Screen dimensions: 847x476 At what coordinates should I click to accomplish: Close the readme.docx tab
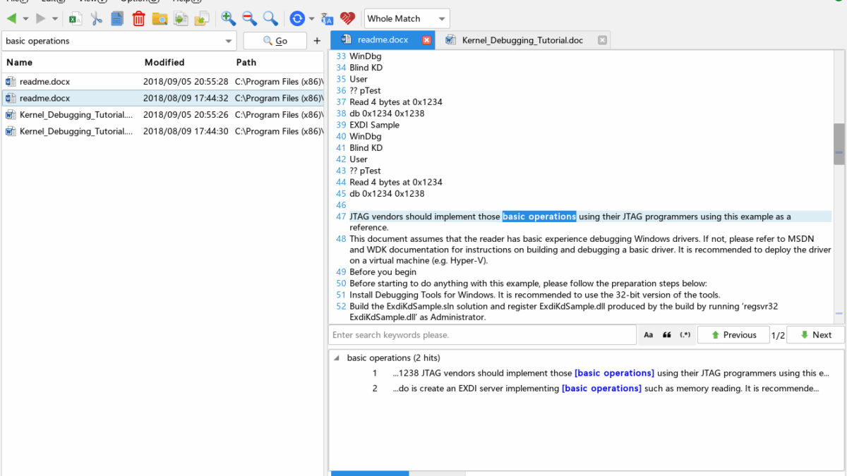(x=426, y=40)
